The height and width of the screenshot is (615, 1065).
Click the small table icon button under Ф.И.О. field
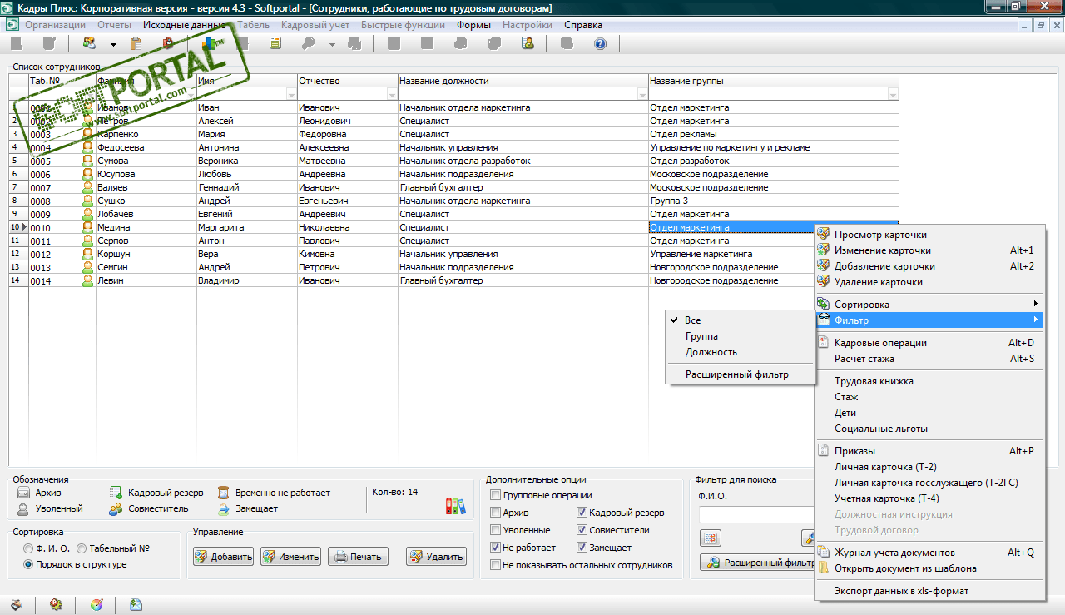click(711, 538)
